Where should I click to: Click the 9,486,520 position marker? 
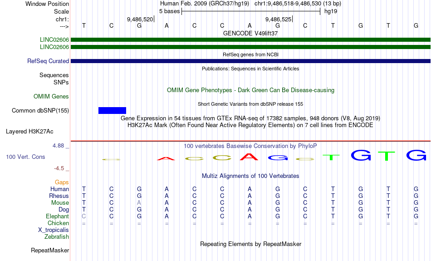(141, 19)
